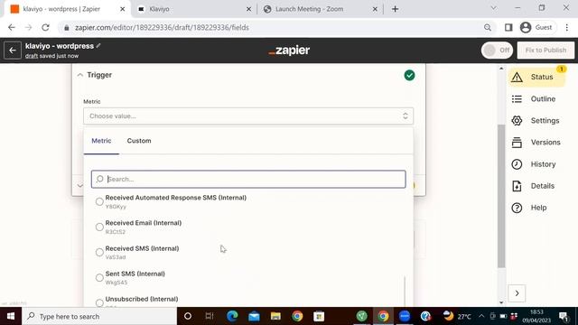578x325 pixels.
Task: Click into the metric Search field
Action: [x=248, y=179]
